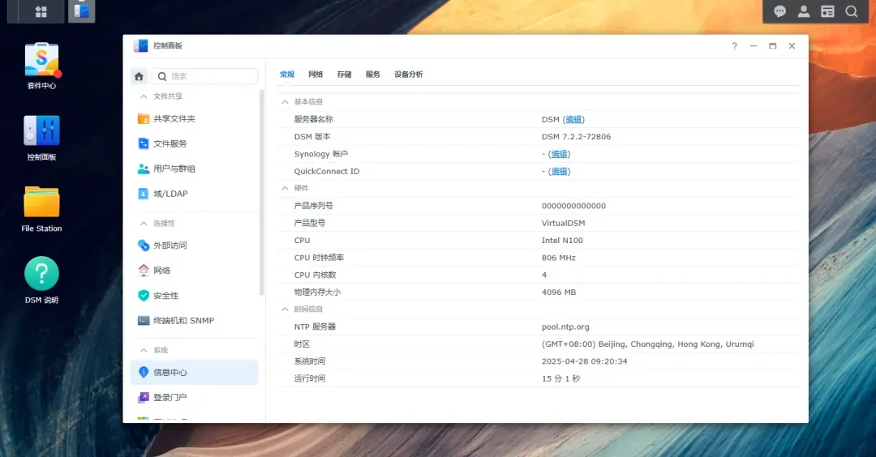Switch to the 网络 tab

tap(316, 75)
